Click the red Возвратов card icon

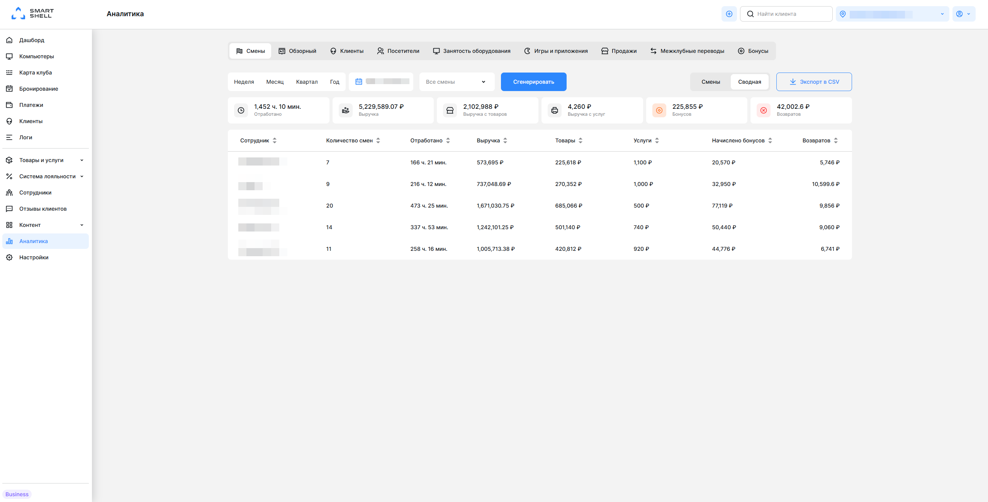(764, 110)
